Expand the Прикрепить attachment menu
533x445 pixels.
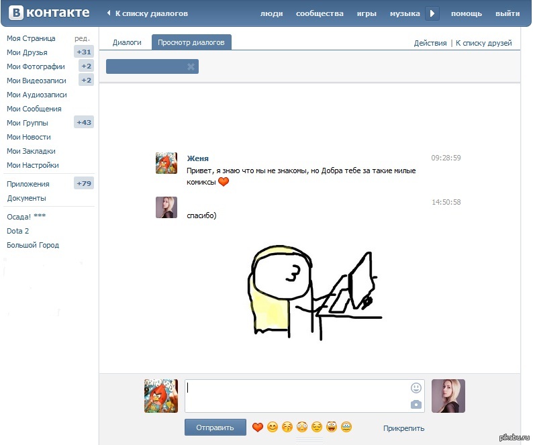(x=403, y=428)
